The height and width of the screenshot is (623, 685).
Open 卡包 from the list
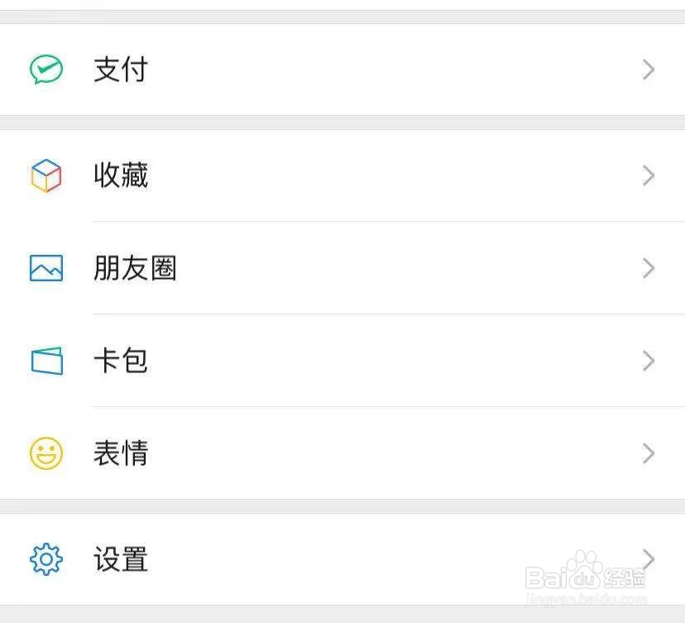[342, 361]
